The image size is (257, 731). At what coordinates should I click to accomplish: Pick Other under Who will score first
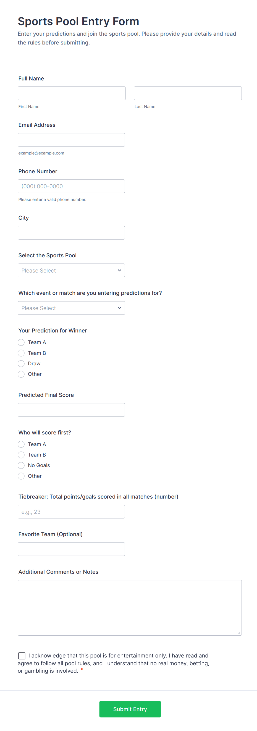tap(21, 476)
